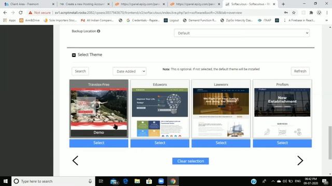This screenshot has height=186, width=332.
Task: Open the All Indian Compani... bookmark
Action: (x=98, y=20)
